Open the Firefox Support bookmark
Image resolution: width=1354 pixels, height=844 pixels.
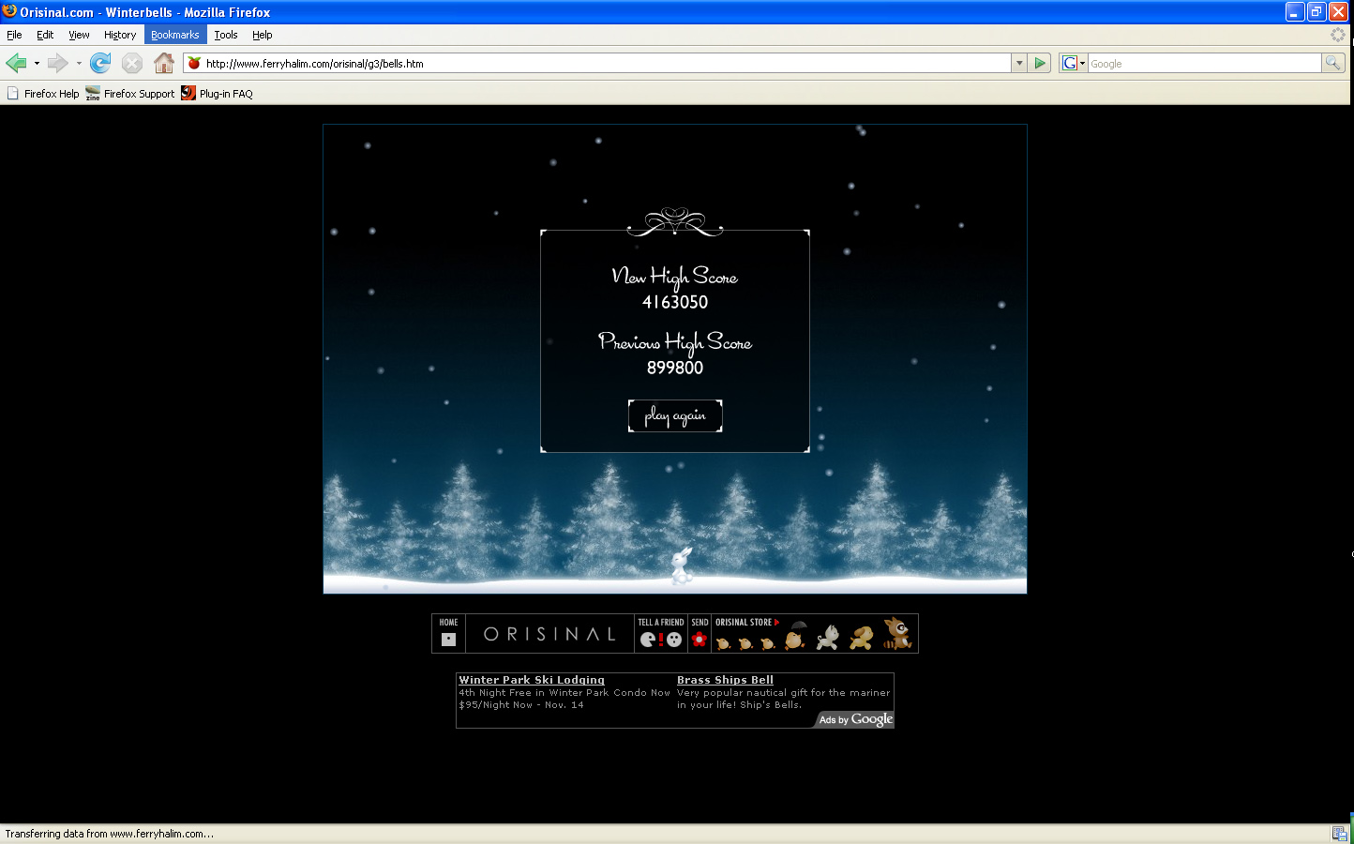click(x=130, y=94)
